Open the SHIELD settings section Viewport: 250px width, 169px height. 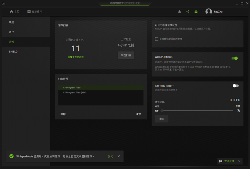[x=13, y=51]
